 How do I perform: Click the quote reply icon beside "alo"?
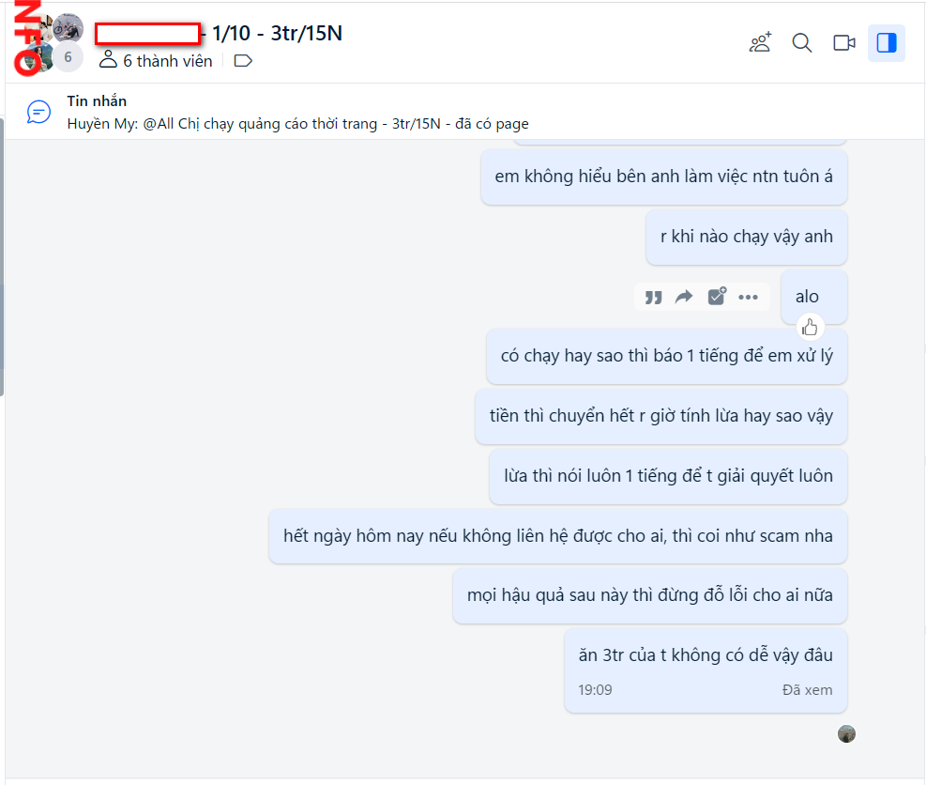[x=654, y=298]
